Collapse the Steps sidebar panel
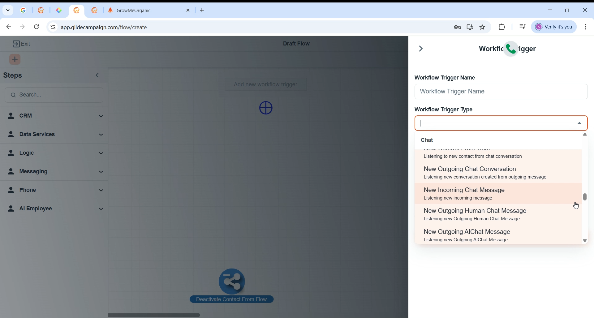Viewport: 594px width, 318px height. [98, 76]
